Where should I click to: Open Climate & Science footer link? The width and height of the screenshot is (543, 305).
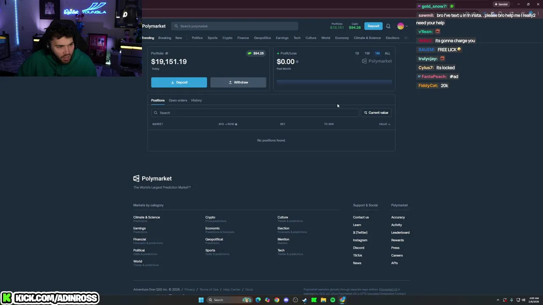coord(147,217)
